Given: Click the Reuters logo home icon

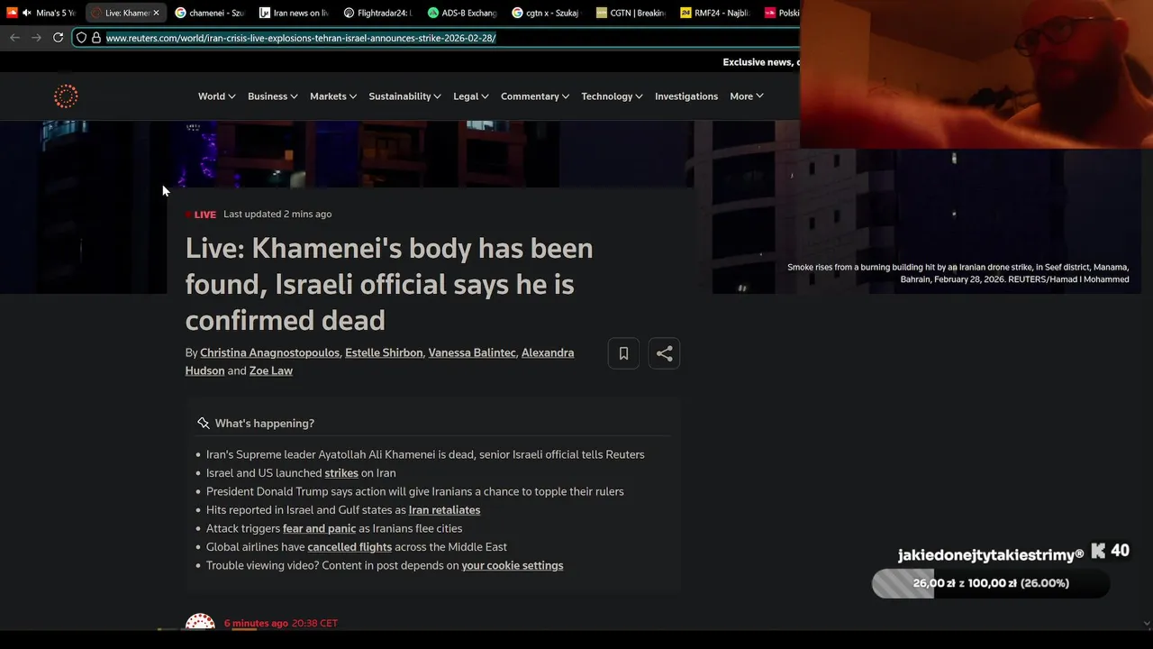Looking at the screenshot, I should [66, 96].
